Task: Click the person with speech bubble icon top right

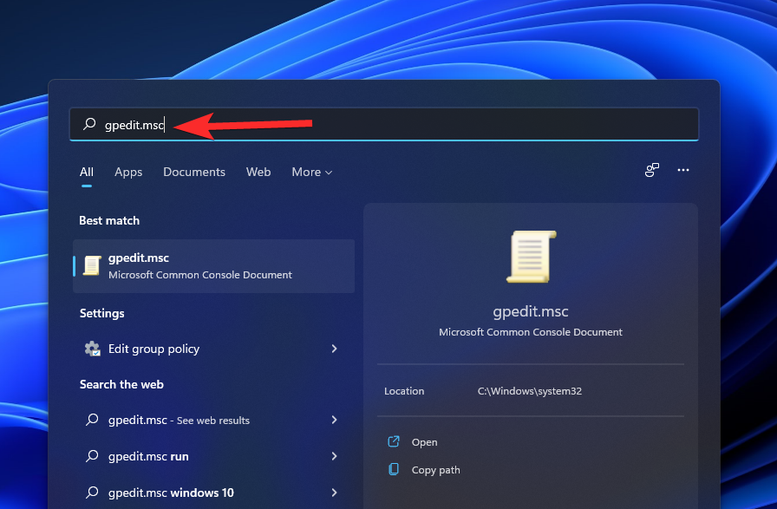Action: tap(651, 170)
